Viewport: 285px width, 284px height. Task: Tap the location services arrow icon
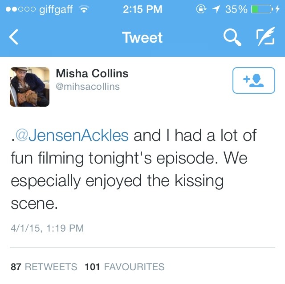click(216, 9)
